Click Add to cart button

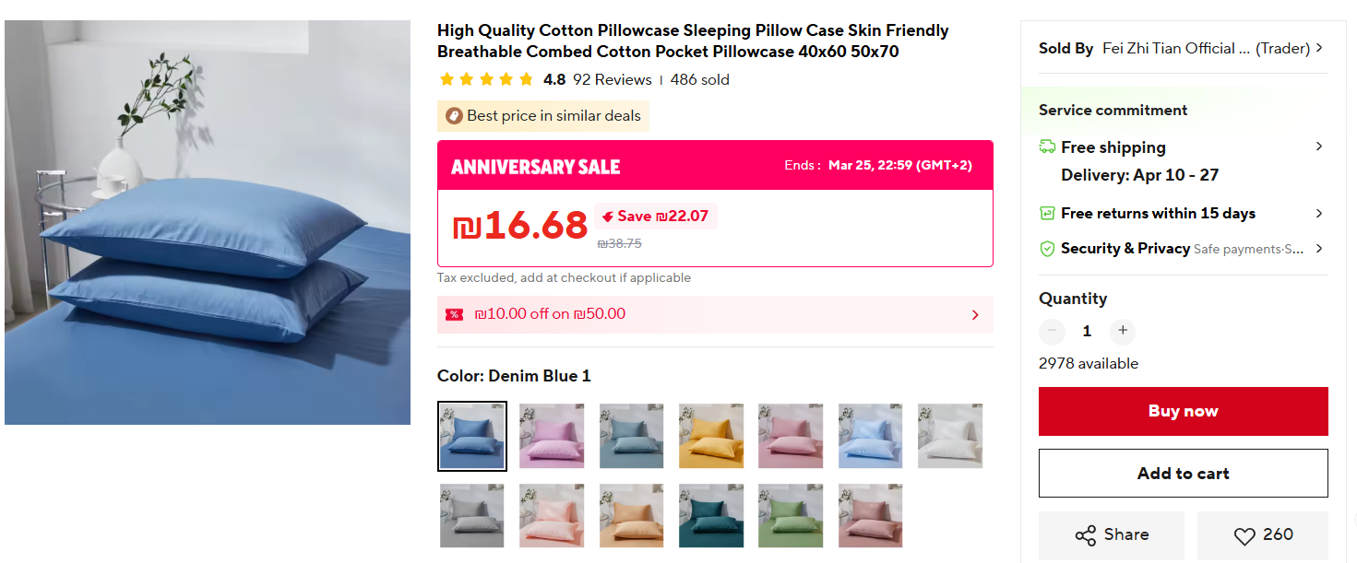click(x=1183, y=474)
